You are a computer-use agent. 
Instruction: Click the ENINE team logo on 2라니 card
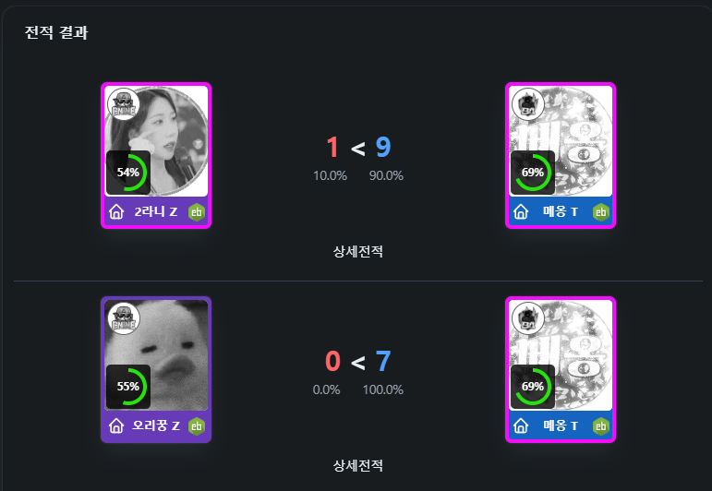124,104
